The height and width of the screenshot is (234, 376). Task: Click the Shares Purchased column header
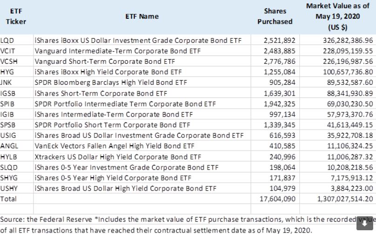pyautogui.click(x=275, y=16)
